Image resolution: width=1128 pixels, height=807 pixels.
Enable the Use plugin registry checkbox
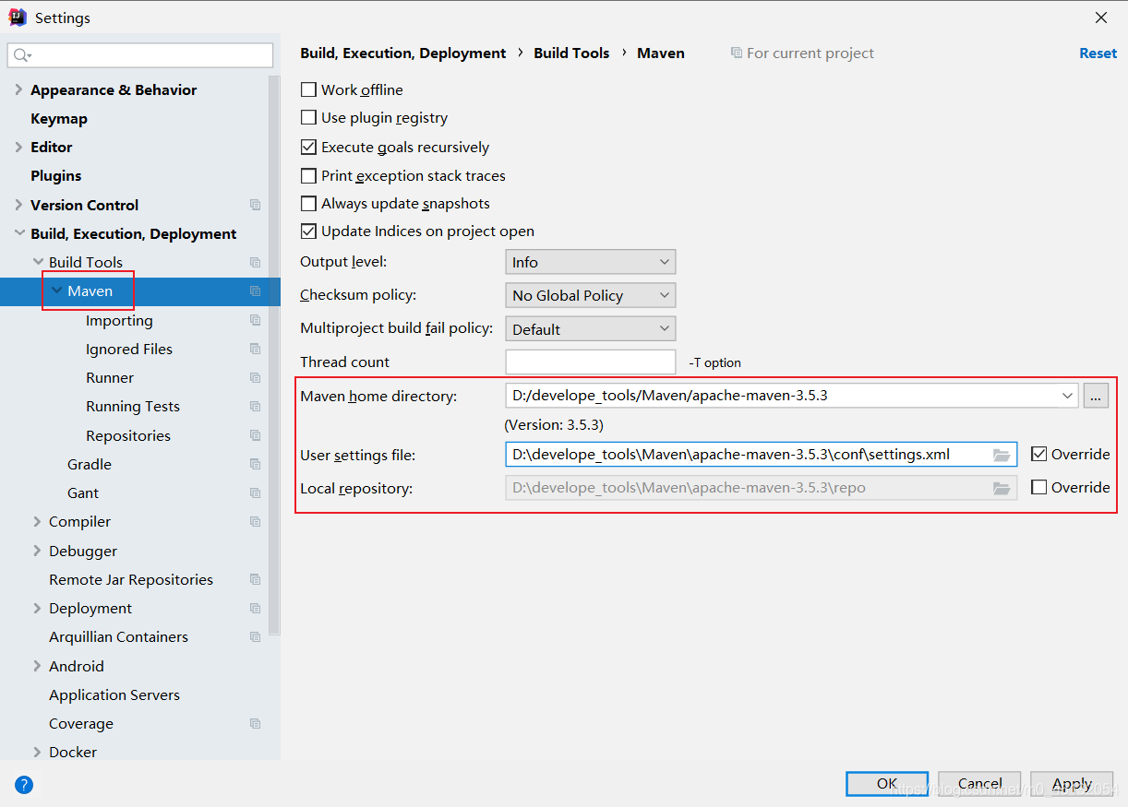coord(308,118)
